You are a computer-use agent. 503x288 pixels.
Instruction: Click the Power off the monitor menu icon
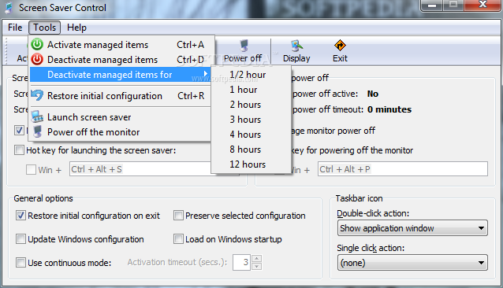[x=37, y=131]
